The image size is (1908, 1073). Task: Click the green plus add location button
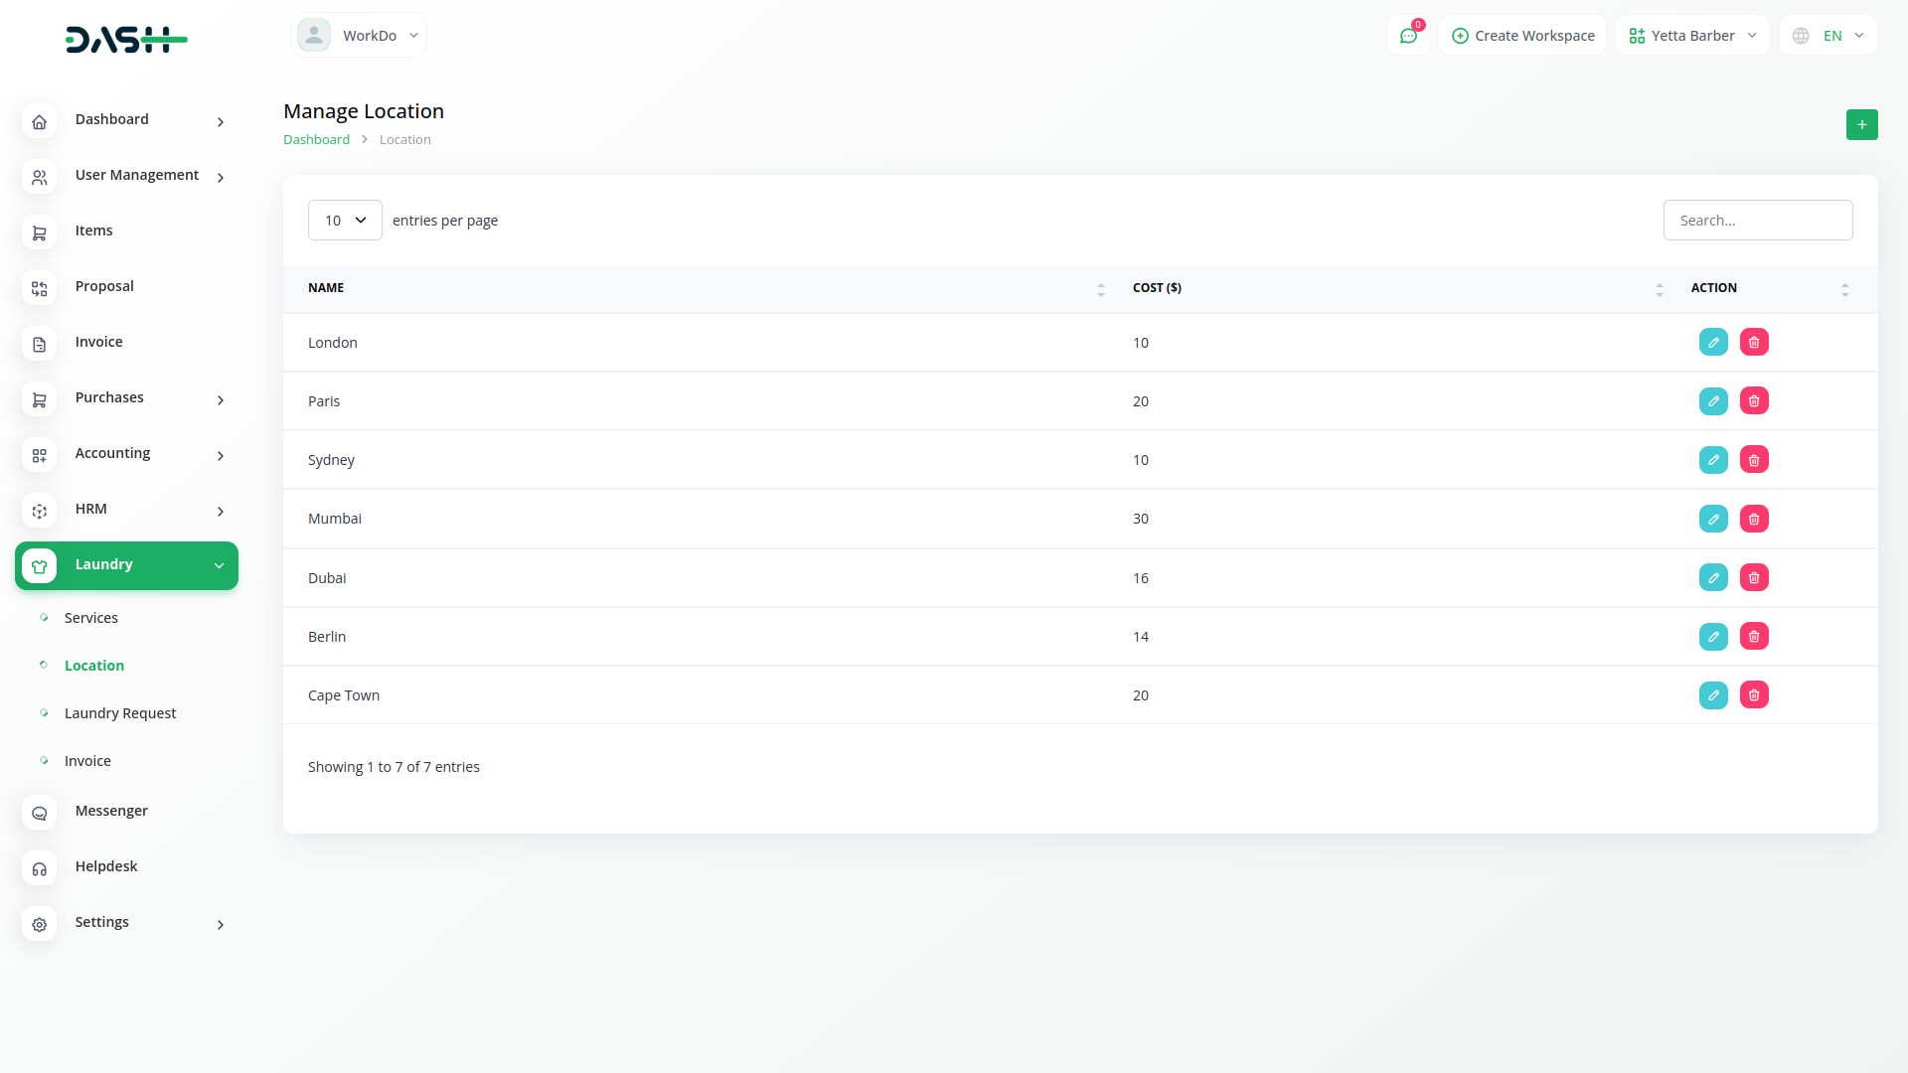coord(1861,125)
